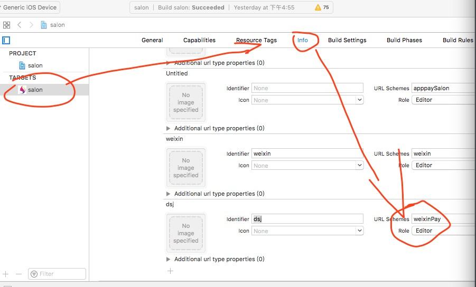Screen dimensions: 476x287
Task: Click the Untitled URL type heading
Action: (176, 73)
